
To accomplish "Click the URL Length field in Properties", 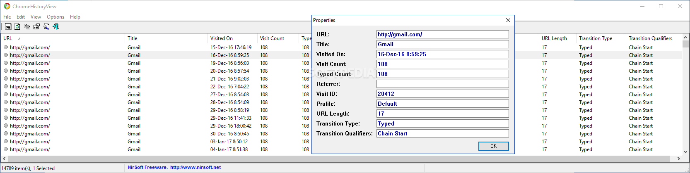I will (x=442, y=114).
